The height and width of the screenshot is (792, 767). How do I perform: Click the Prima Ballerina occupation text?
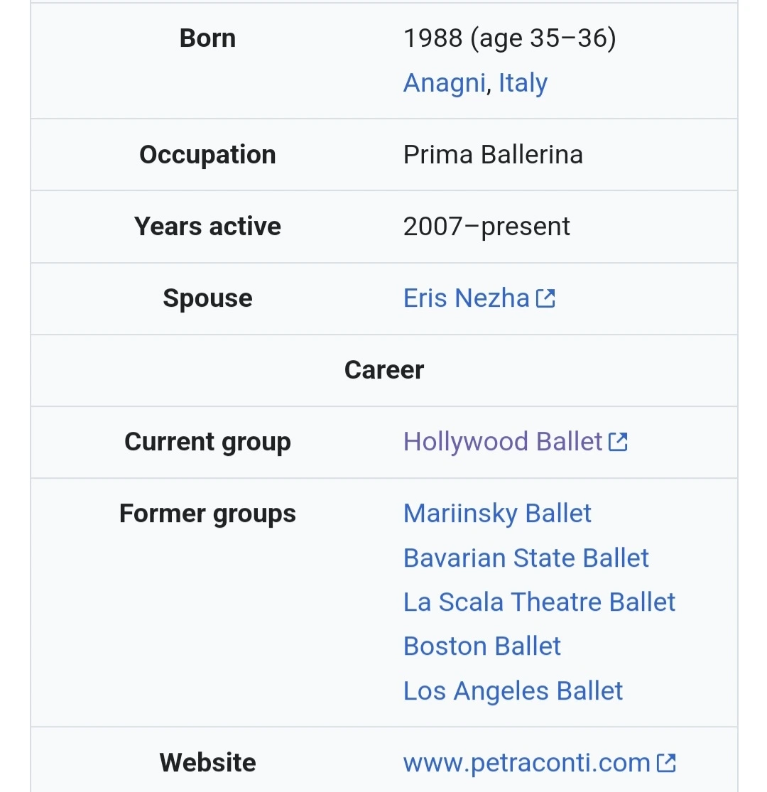click(x=493, y=155)
